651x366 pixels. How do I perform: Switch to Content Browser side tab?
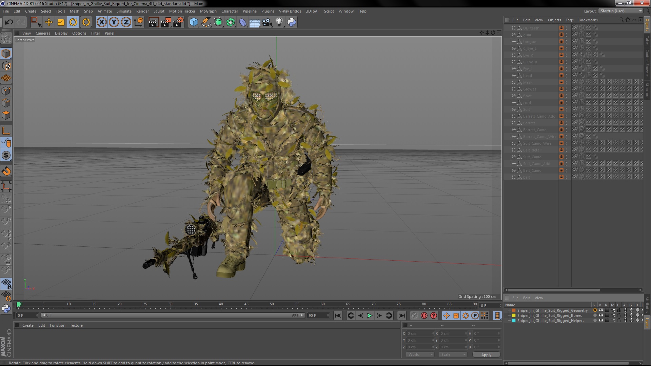[x=647, y=63]
